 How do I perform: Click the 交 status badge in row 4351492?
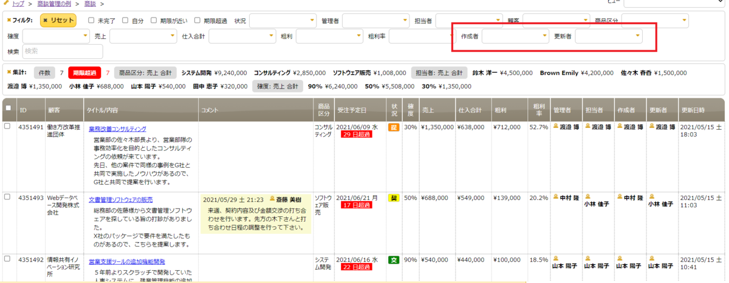point(394,260)
